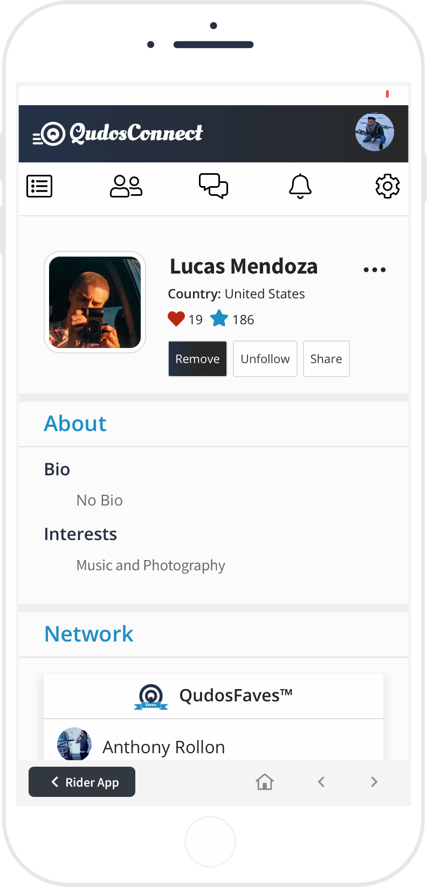Click the Remove button
The height and width of the screenshot is (887, 427).
pos(197,359)
